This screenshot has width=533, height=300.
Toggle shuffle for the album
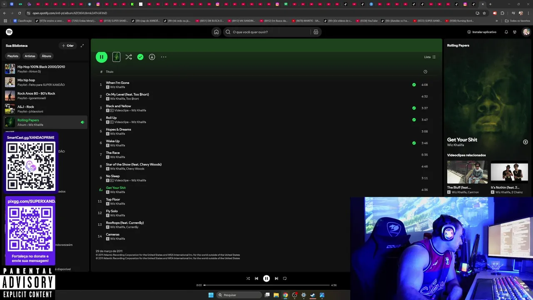point(129,57)
